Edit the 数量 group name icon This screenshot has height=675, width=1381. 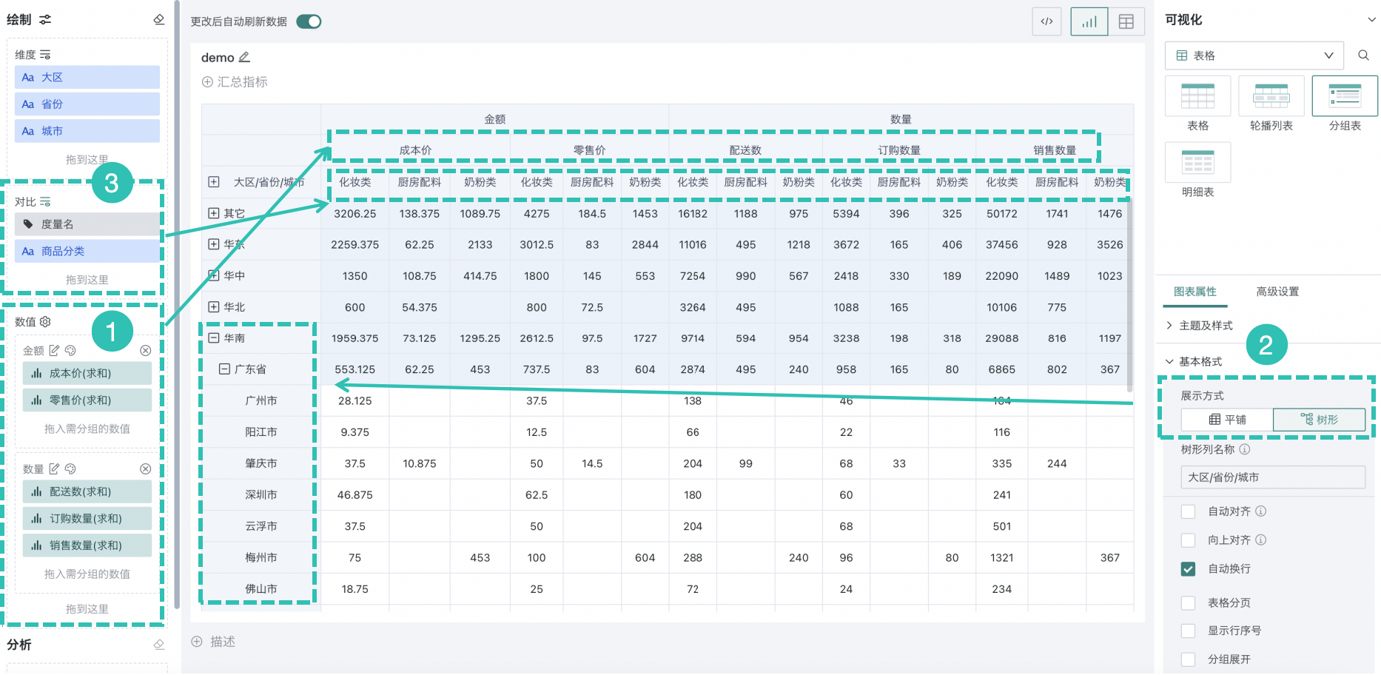click(54, 469)
